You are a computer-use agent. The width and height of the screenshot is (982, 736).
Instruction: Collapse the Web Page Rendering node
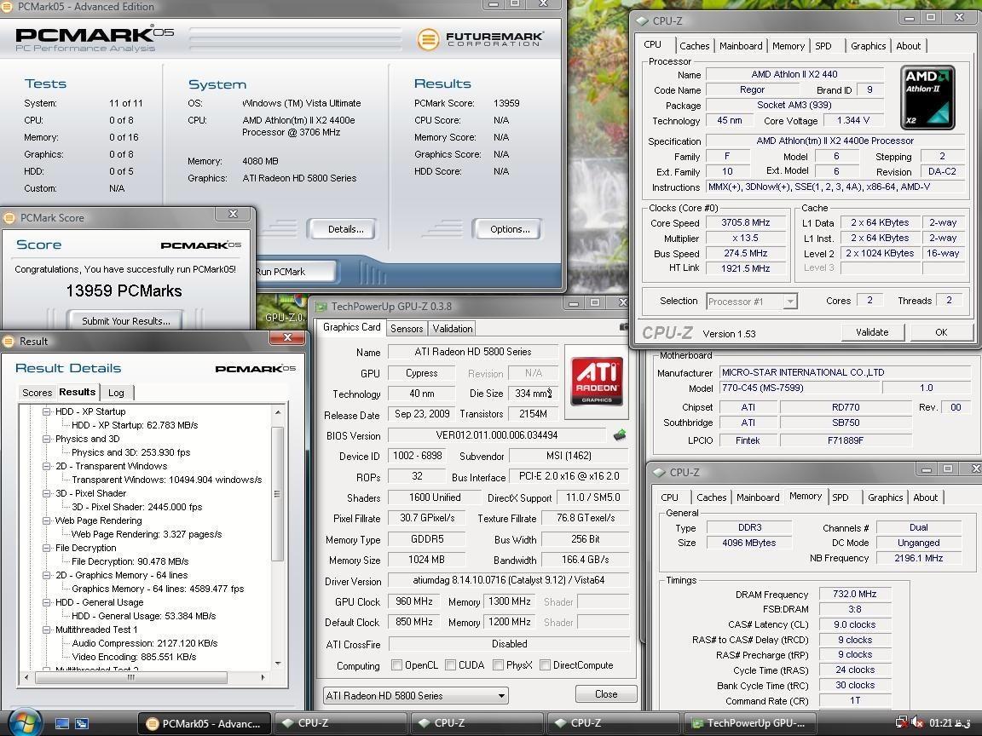(46, 520)
